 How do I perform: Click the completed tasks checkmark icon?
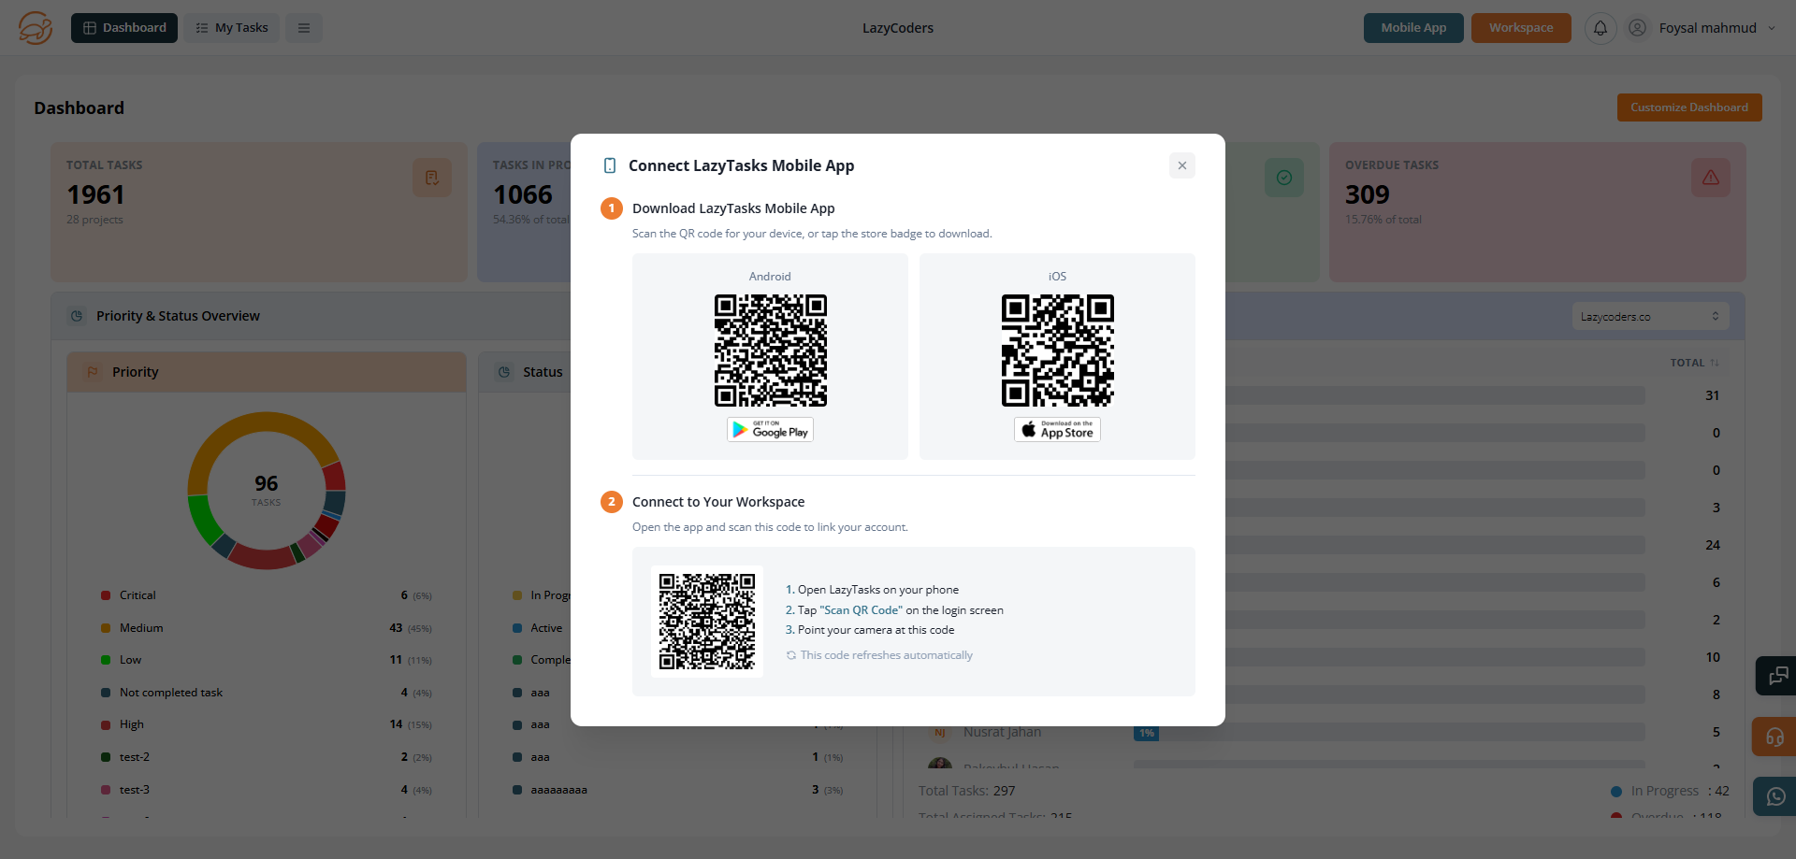click(x=1284, y=178)
